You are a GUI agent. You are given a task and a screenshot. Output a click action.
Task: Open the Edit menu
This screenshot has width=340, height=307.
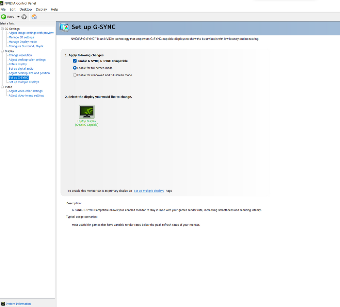click(x=12, y=9)
